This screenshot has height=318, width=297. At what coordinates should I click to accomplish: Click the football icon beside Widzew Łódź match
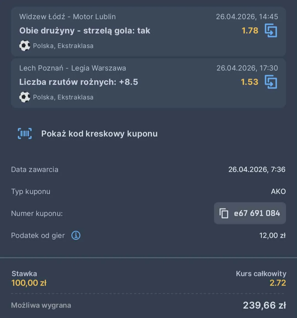[x=25, y=45]
